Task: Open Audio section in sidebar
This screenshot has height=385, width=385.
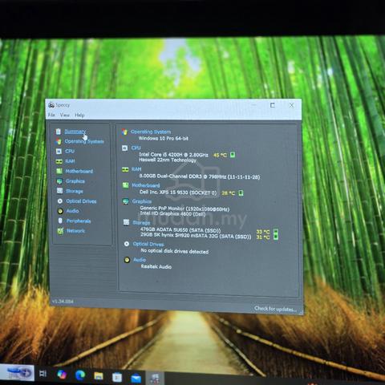Action: [x=72, y=211]
